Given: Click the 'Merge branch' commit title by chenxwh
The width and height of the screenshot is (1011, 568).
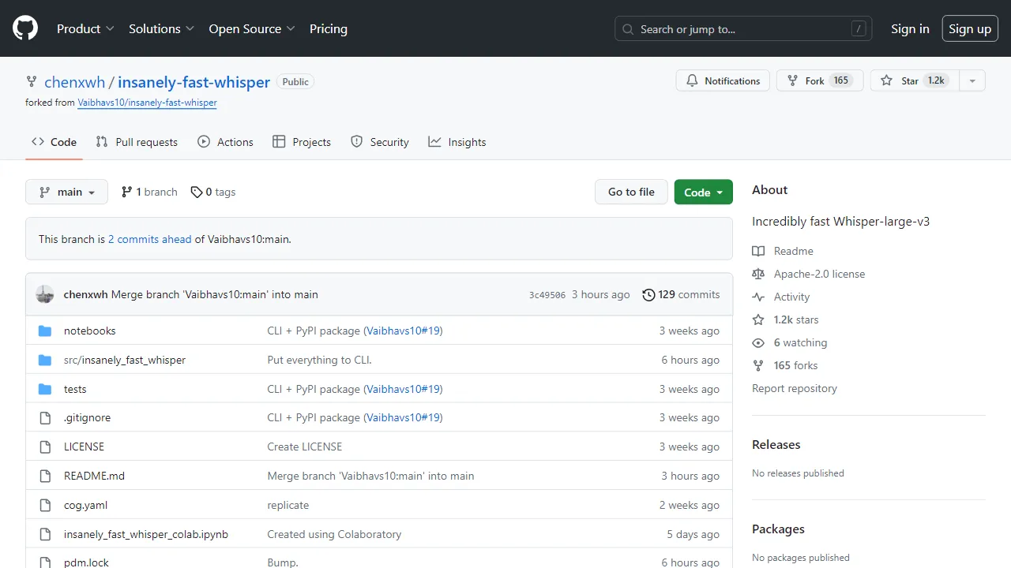Looking at the screenshot, I should 215,294.
